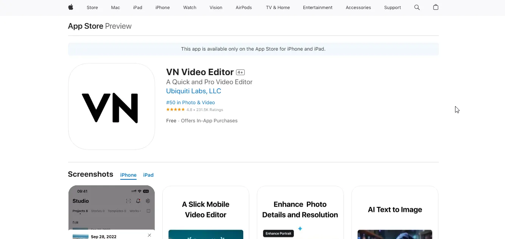This screenshot has height=239, width=505.
Task: Click the five-star rating icons
Action: 176,109
